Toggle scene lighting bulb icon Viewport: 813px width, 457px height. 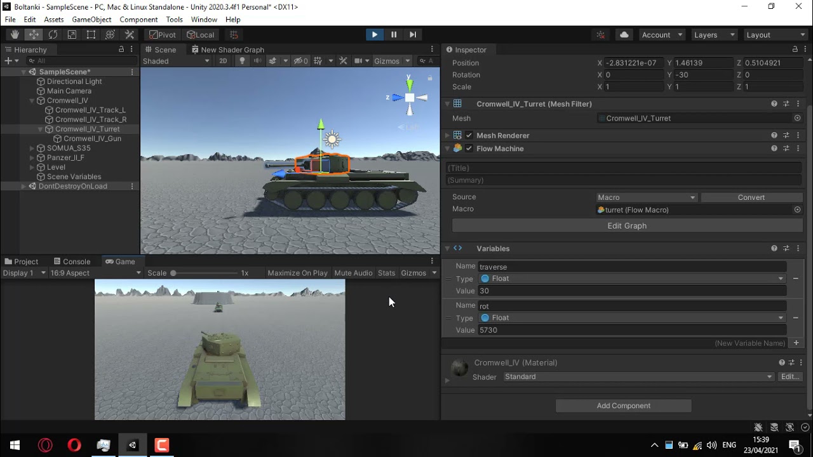coord(242,61)
